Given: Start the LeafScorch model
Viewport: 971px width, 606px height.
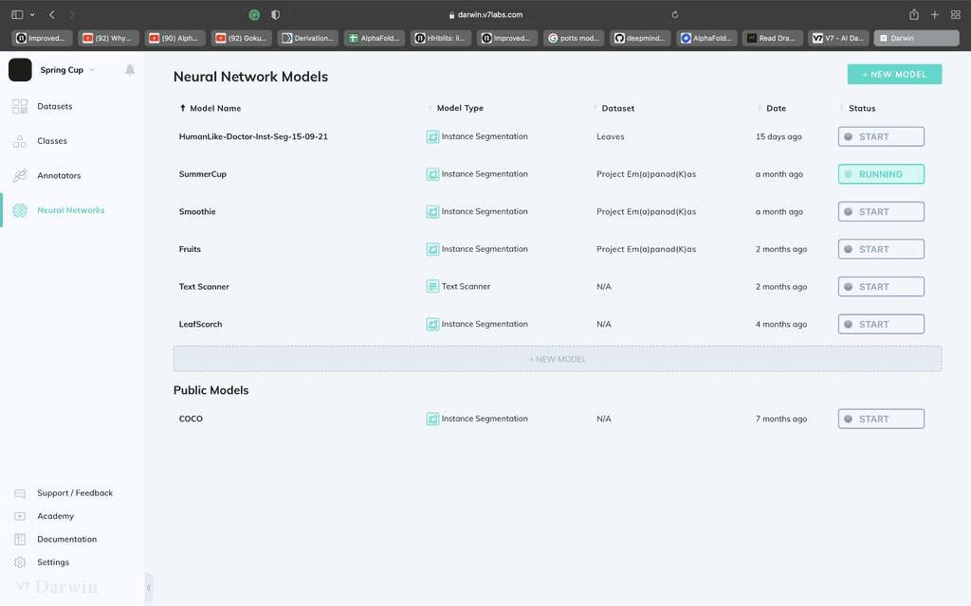Looking at the screenshot, I should click(880, 323).
